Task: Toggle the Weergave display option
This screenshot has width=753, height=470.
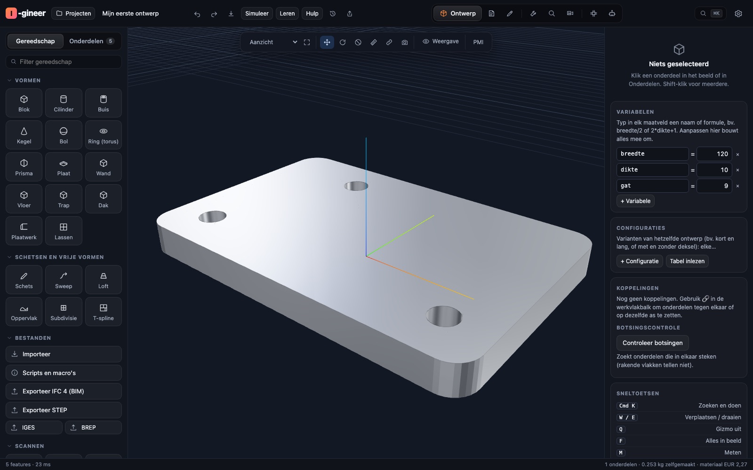Action: click(x=441, y=41)
